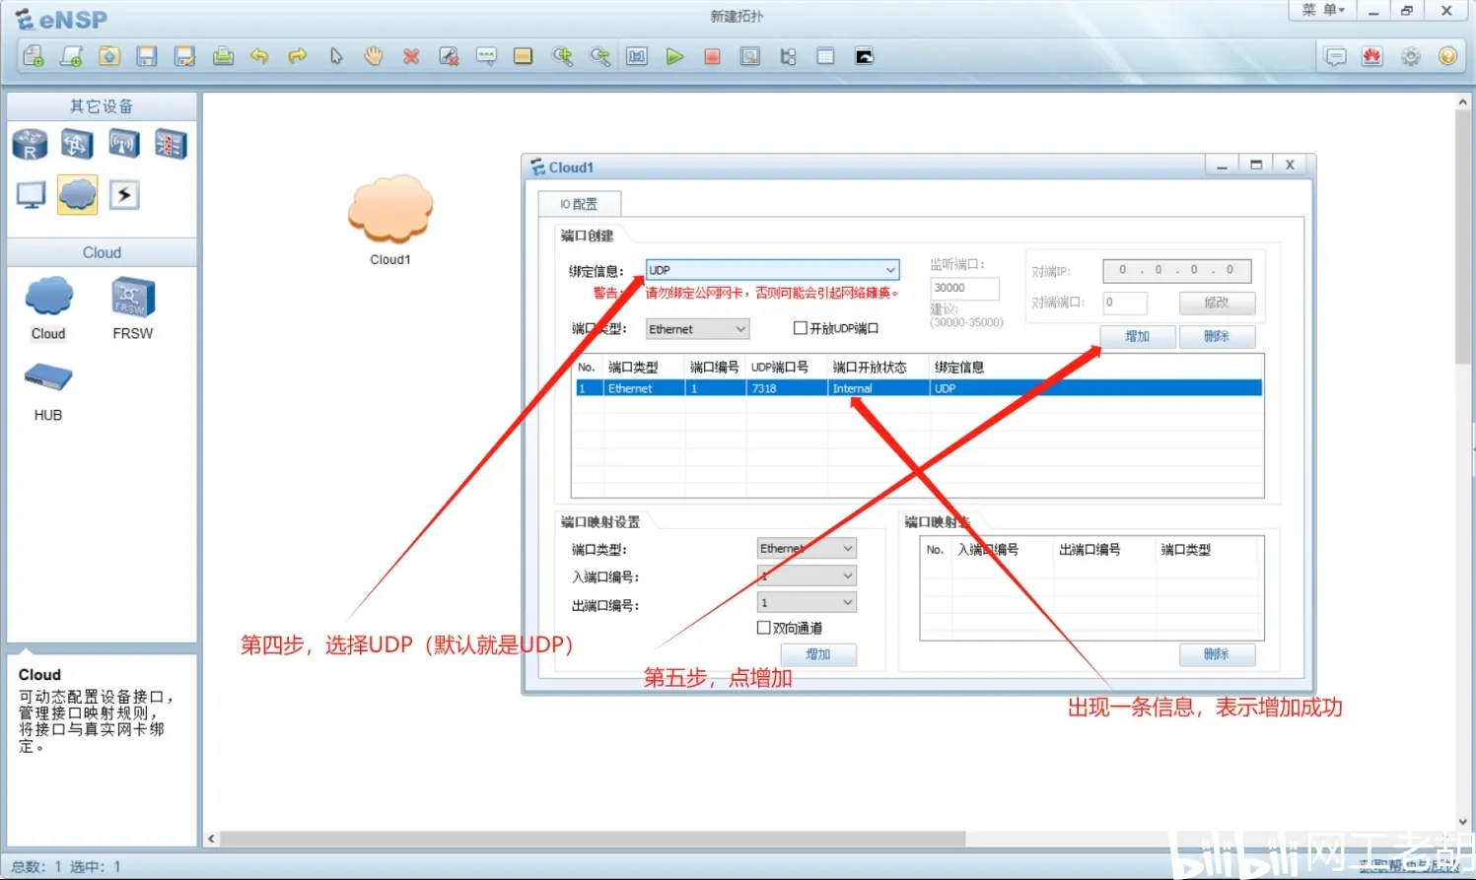Open an existing topology file

pyautogui.click(x=109, y=56)
